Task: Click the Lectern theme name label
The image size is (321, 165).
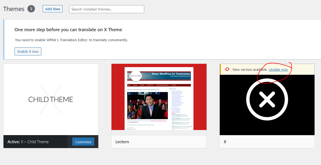Action: (122, 142)
